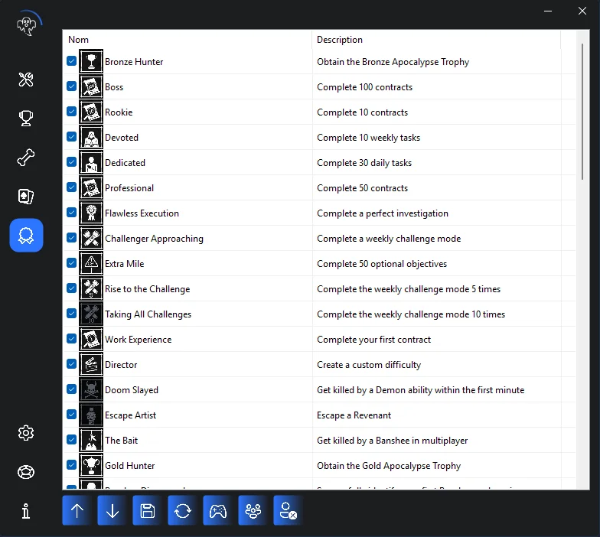The width and height of the screenshot is (600, 537).
Task: Click the Description column header
Action: click(x=436, y=40)
